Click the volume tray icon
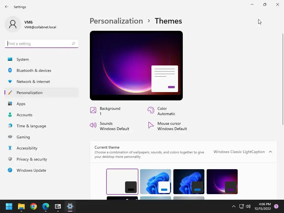The image size is (284, 213). click(248, 206)
